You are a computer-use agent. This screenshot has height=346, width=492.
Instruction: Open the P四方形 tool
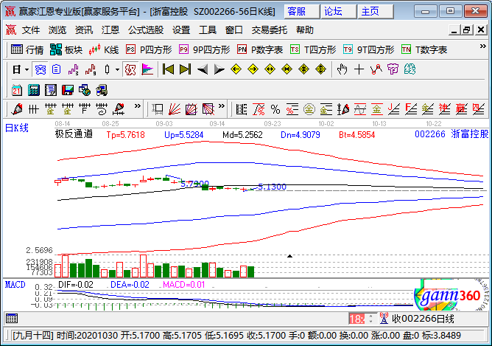pos(149,49)
